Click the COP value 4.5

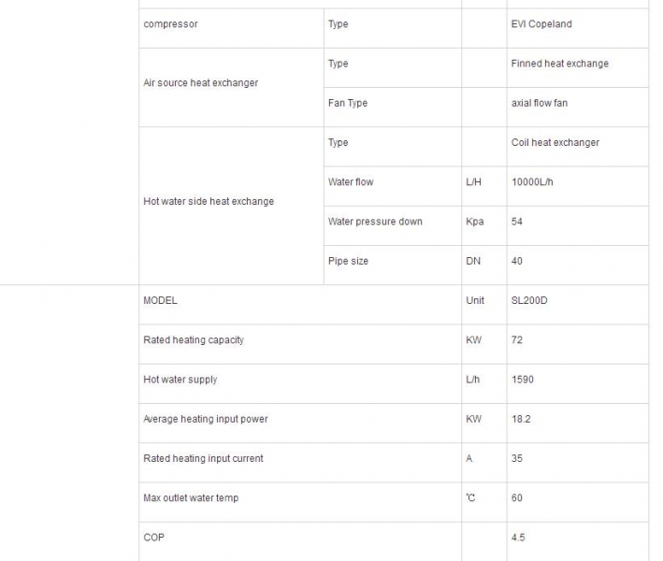(518, 538)
